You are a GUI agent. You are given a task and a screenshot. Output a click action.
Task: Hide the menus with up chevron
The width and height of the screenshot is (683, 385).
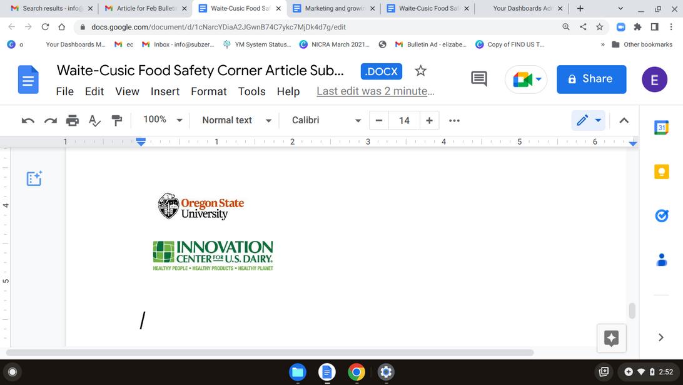click(624, 121)
